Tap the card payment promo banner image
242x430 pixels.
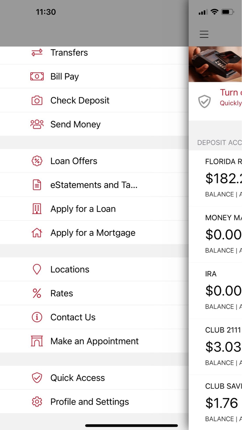216,64
